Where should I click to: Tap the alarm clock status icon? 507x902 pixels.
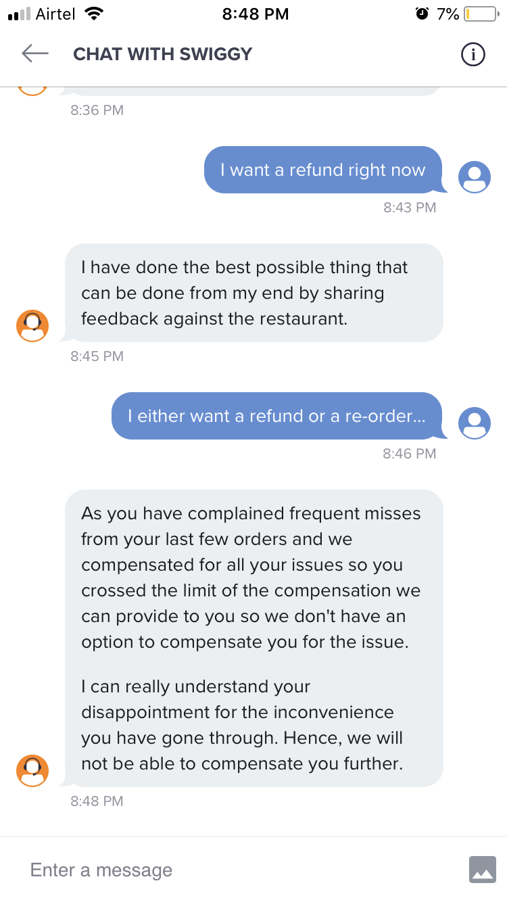click(x=422, y=14)
